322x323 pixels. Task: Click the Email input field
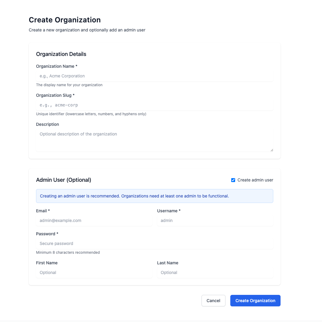tap(94, 220)
